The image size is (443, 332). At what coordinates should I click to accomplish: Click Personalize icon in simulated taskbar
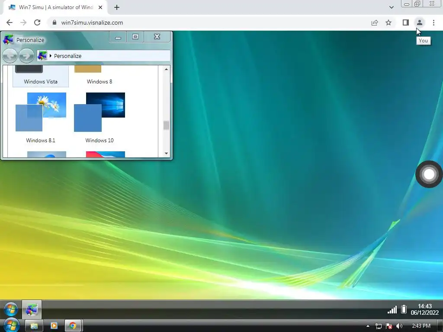coord(32,310)
